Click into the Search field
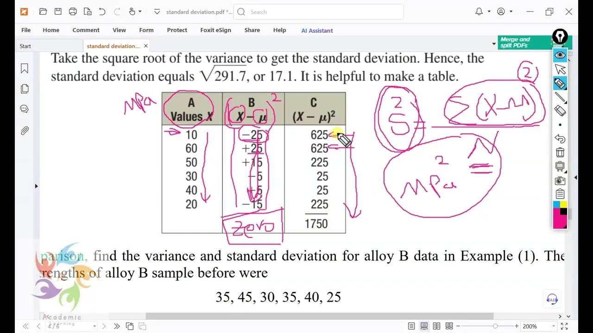The image size is (593, 333). coord(319,12)
